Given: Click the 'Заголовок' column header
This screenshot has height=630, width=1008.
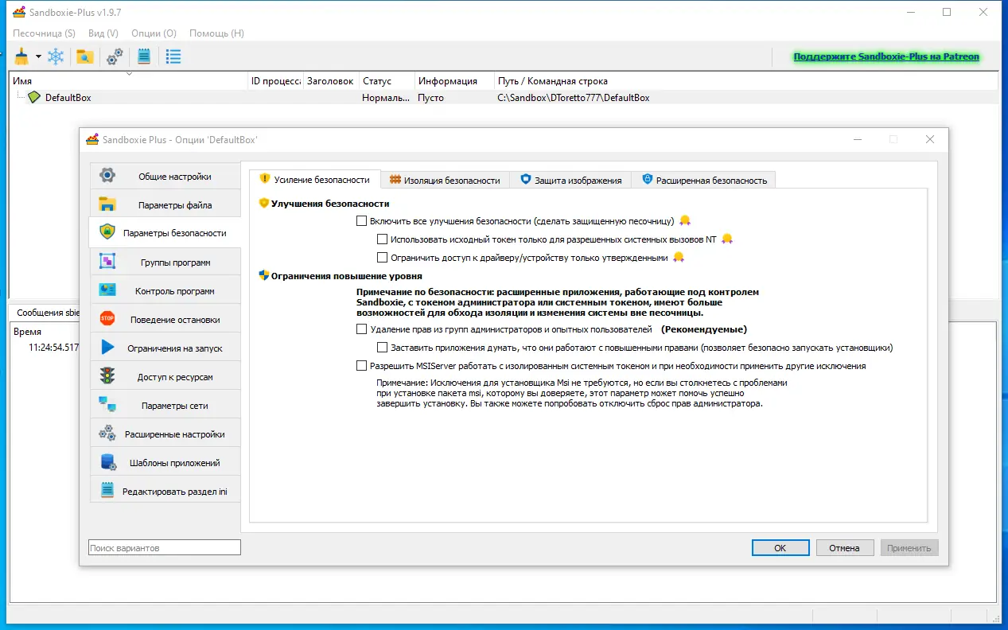Looking at the screenshot, I should [331, 81].
